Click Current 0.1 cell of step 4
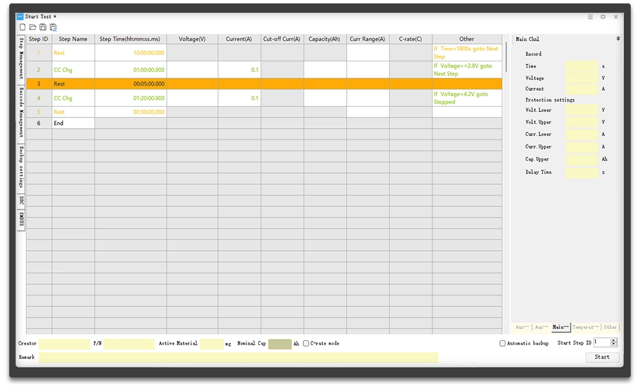640x387 pixels. point(239,98)
